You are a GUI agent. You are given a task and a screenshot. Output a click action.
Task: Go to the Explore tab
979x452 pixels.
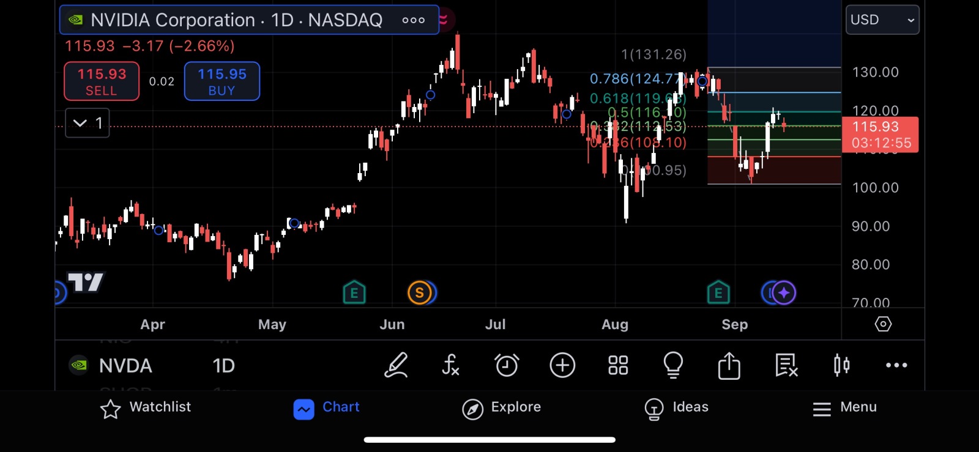pyautogui.click(x=502, y=408)
